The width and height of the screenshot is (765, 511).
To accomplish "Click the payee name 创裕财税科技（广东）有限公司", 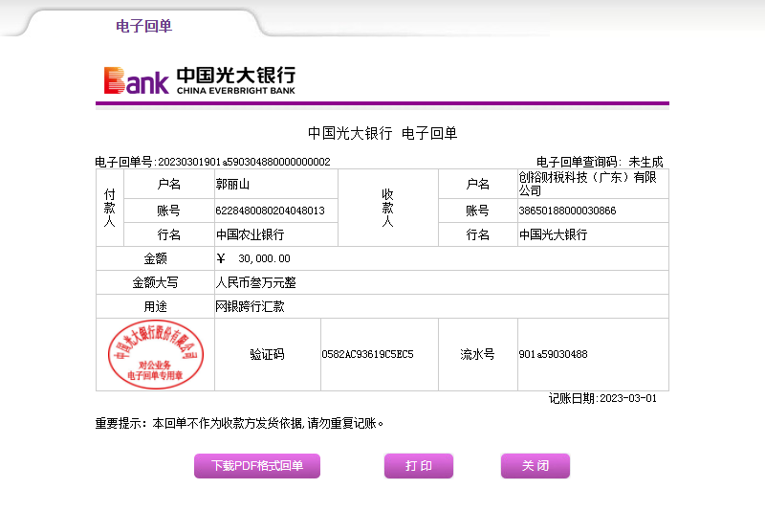I will coord(587,184).
